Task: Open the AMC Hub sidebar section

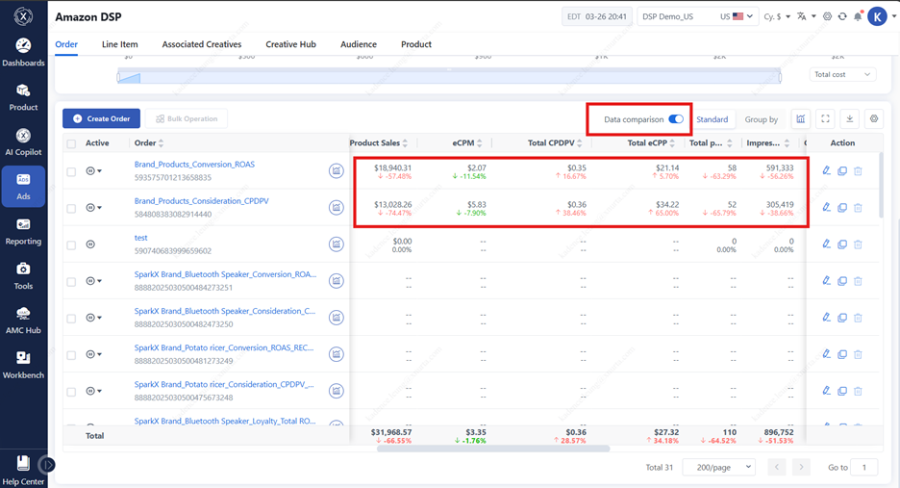Action: pyautogui.click(x=23, y=321)
